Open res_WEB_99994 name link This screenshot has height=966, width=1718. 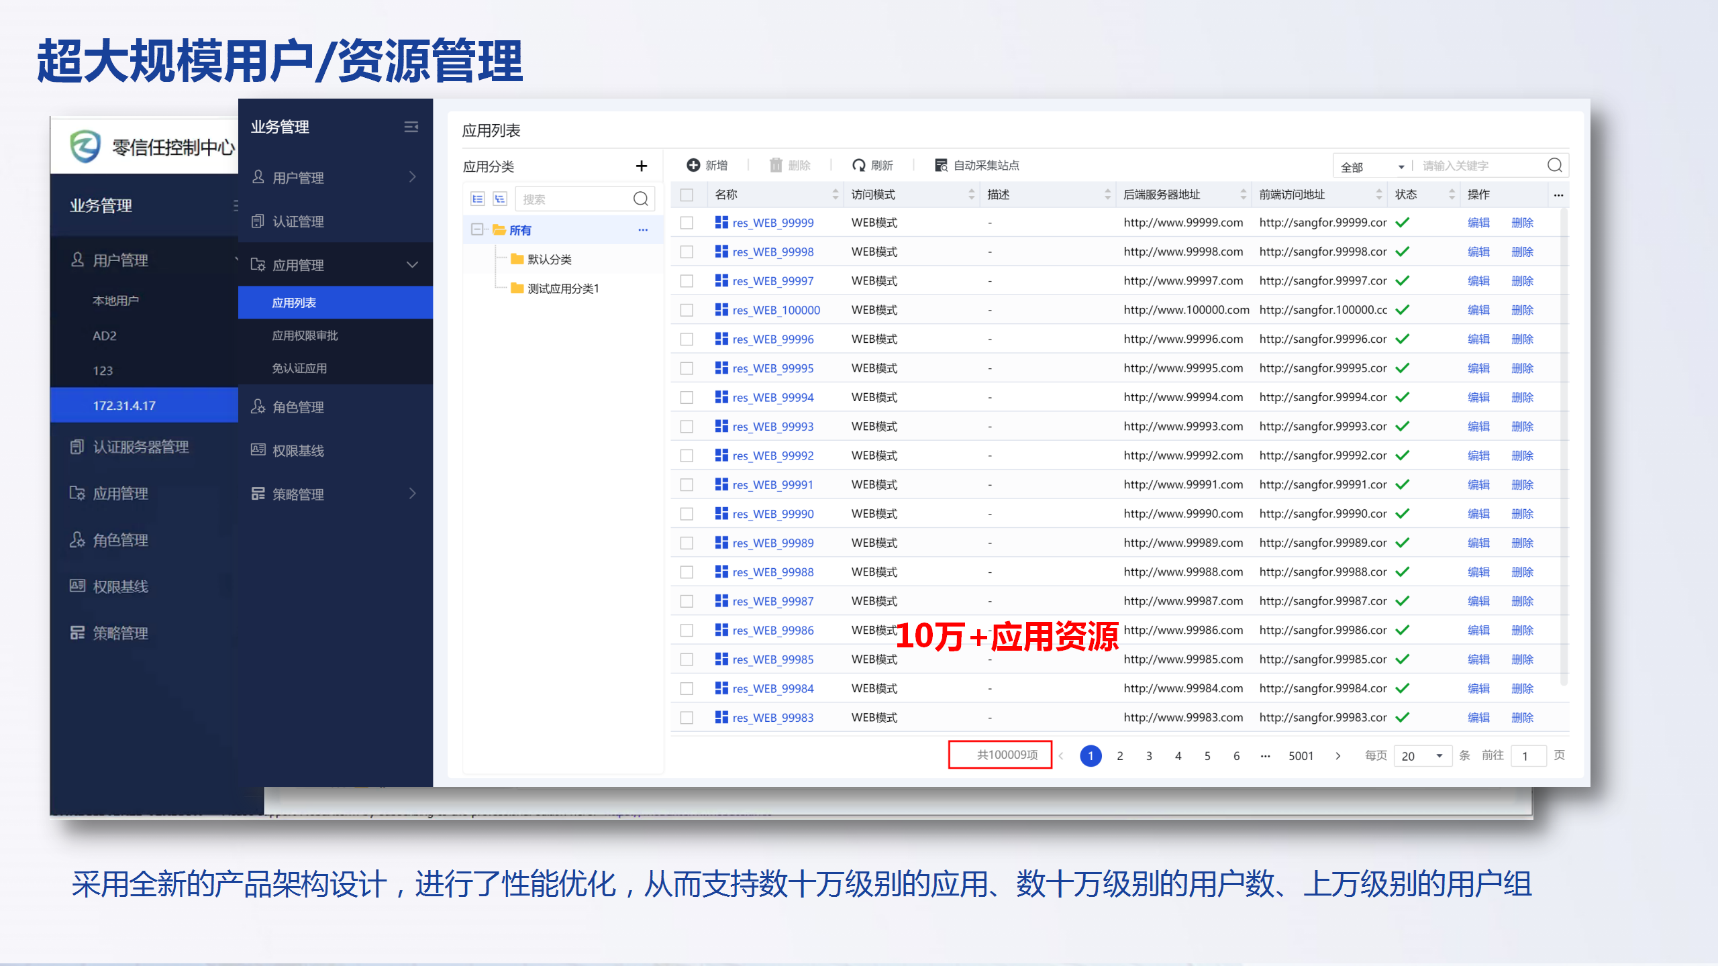773,397
